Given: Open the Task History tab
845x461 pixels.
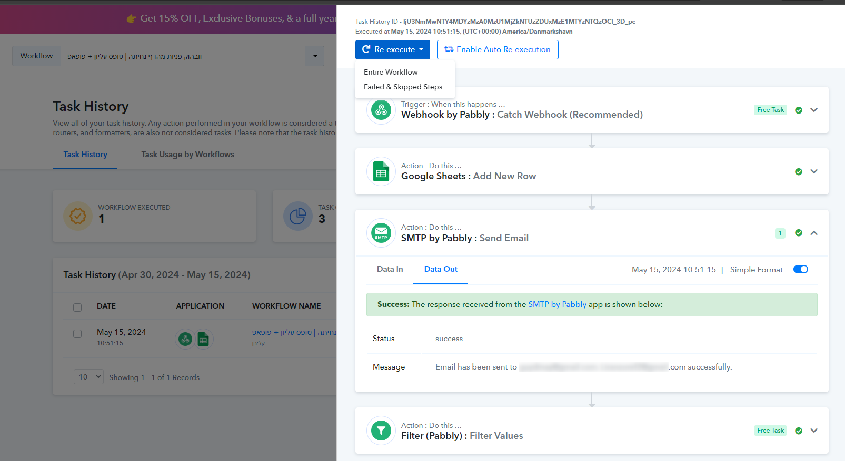Looking at the screenshot, I should pyautogui.click(x=85, y=155).
